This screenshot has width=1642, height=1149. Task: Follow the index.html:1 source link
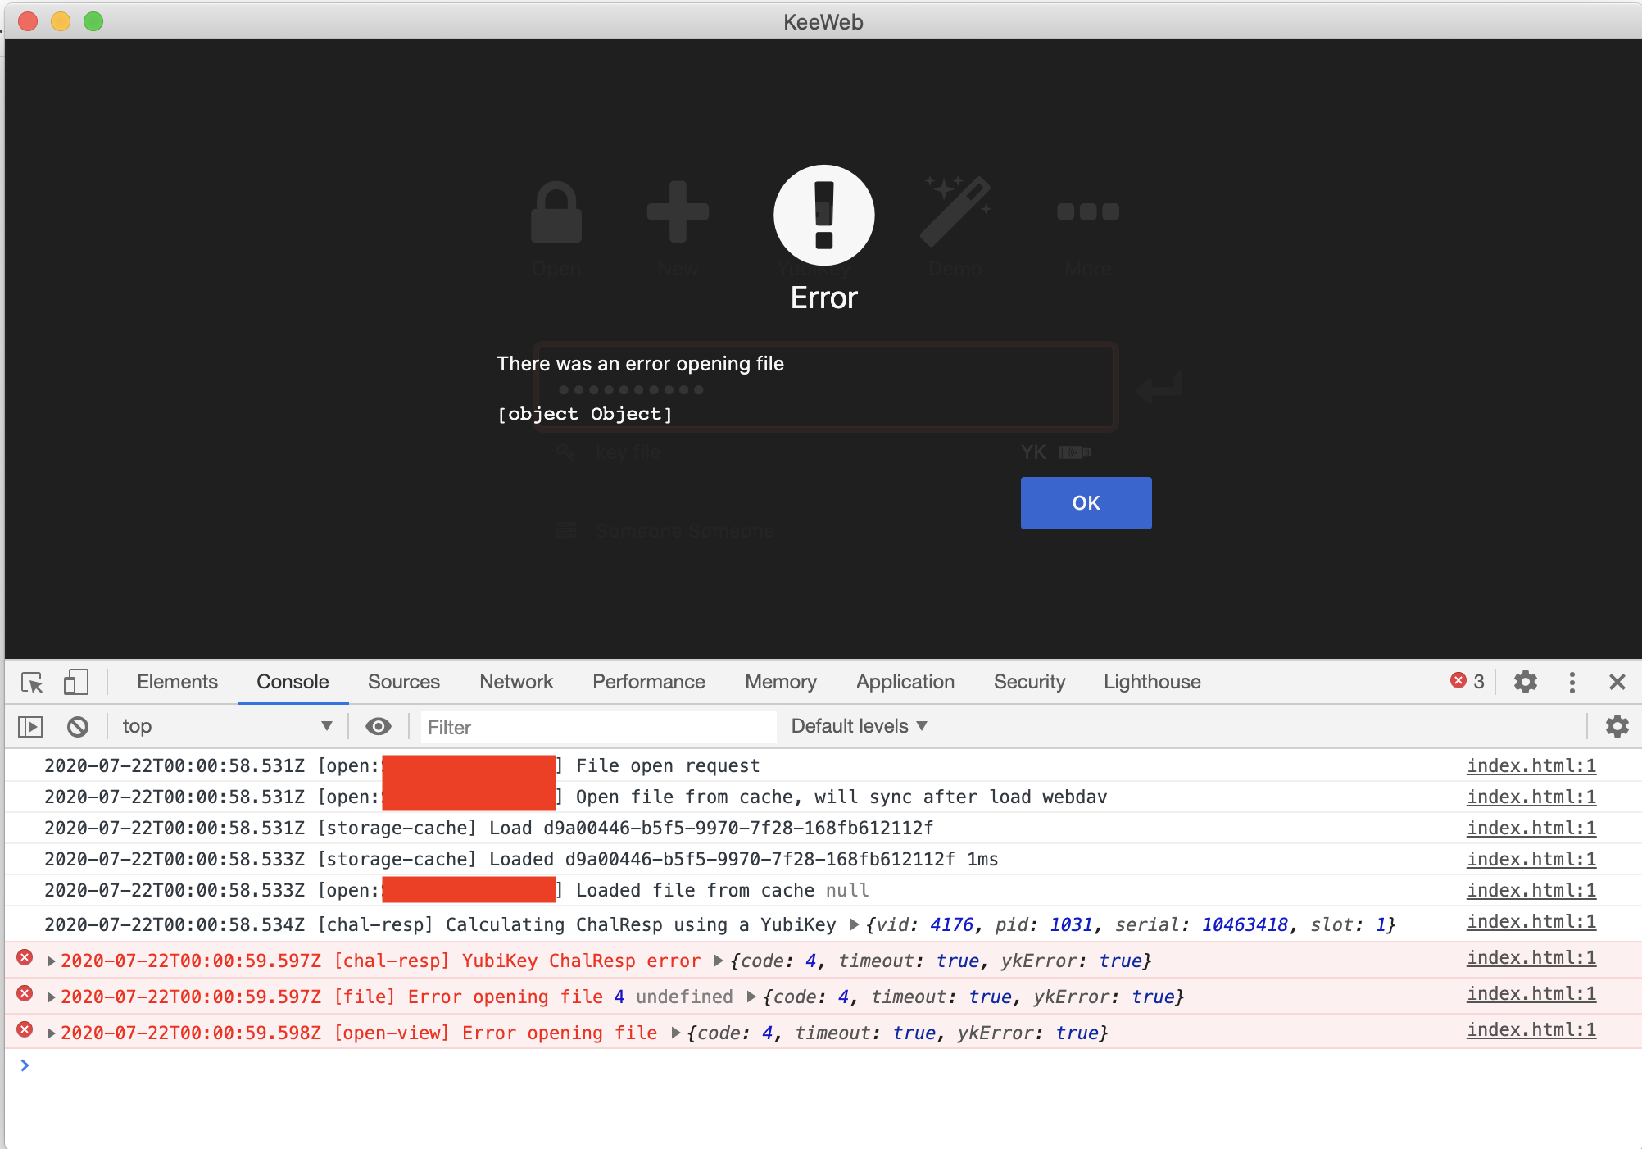(1531, 765)
